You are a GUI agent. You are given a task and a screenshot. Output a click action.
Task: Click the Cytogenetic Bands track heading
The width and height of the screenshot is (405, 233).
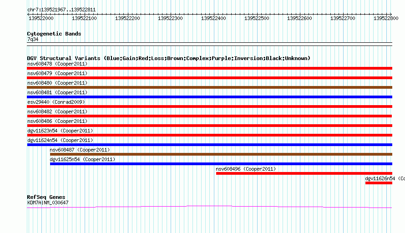click(54, 34)
